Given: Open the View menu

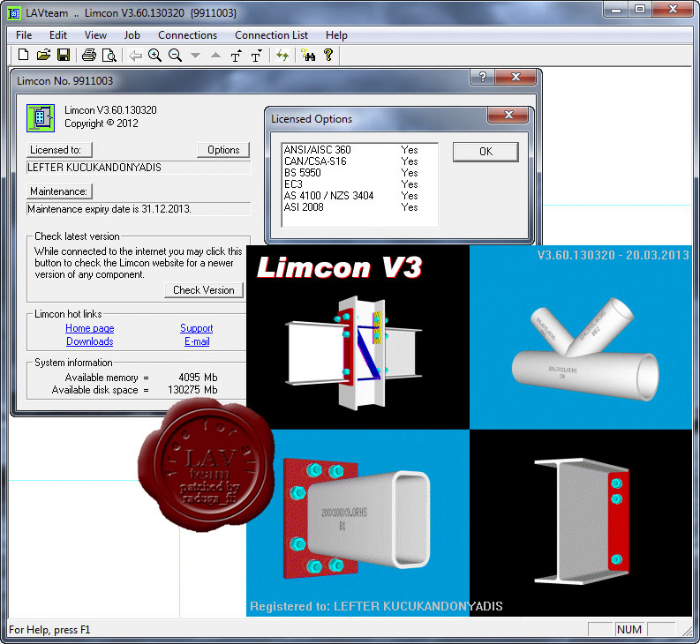Looking at the screenshot, I should tap(95, 35).
